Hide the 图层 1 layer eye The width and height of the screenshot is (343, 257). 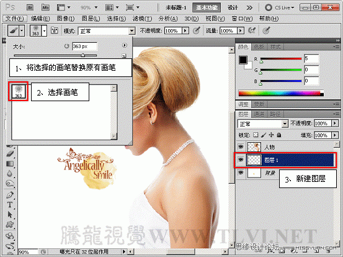(241, 160)
